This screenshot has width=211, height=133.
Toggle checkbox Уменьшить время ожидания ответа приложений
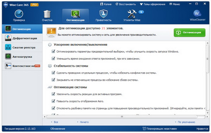click(x=53, y=59)
